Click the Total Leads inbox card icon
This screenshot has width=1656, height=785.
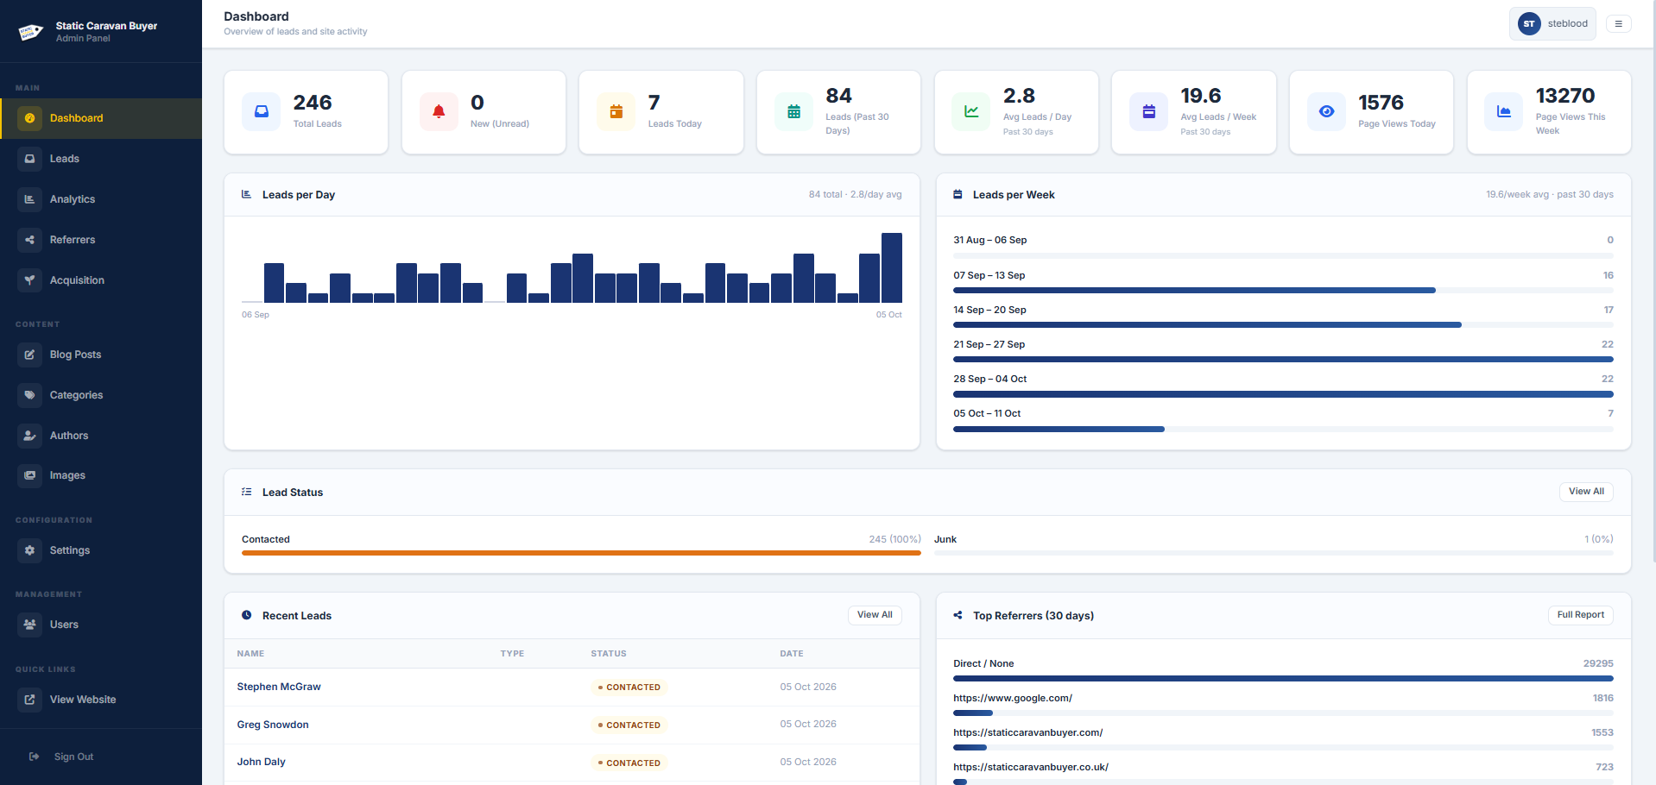click(x=262, y=111)
